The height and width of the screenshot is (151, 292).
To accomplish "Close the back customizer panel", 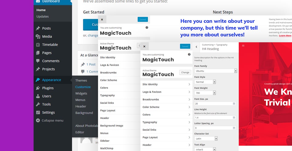I will (102, 19).
